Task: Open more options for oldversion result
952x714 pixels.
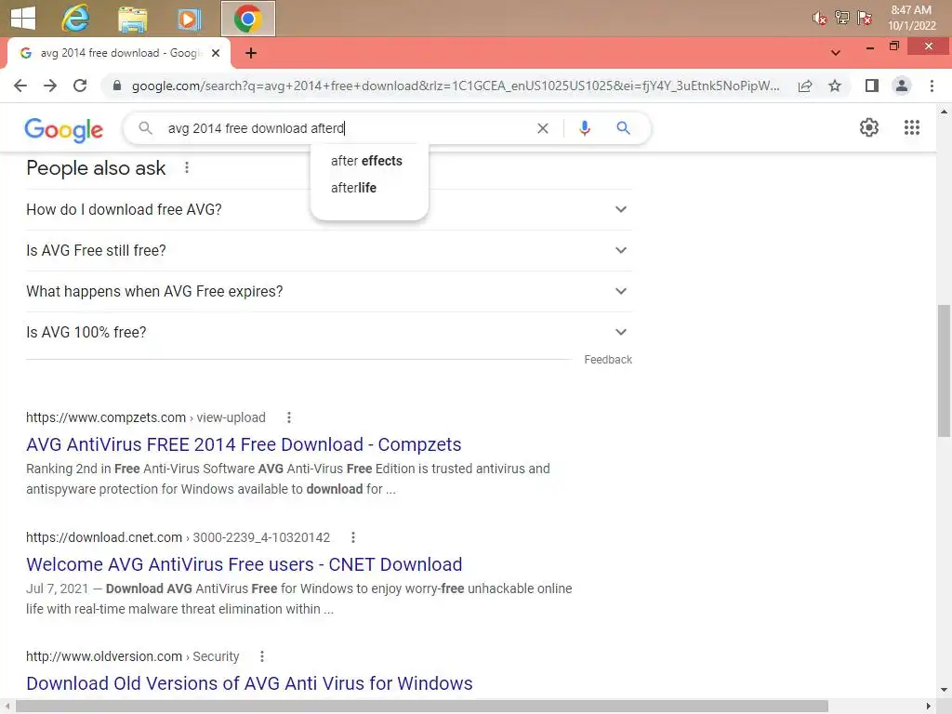Action: pyautogui.click(x=261, y=656)
